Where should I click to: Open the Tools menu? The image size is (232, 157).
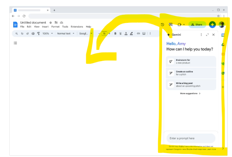(x=65, y=27)
